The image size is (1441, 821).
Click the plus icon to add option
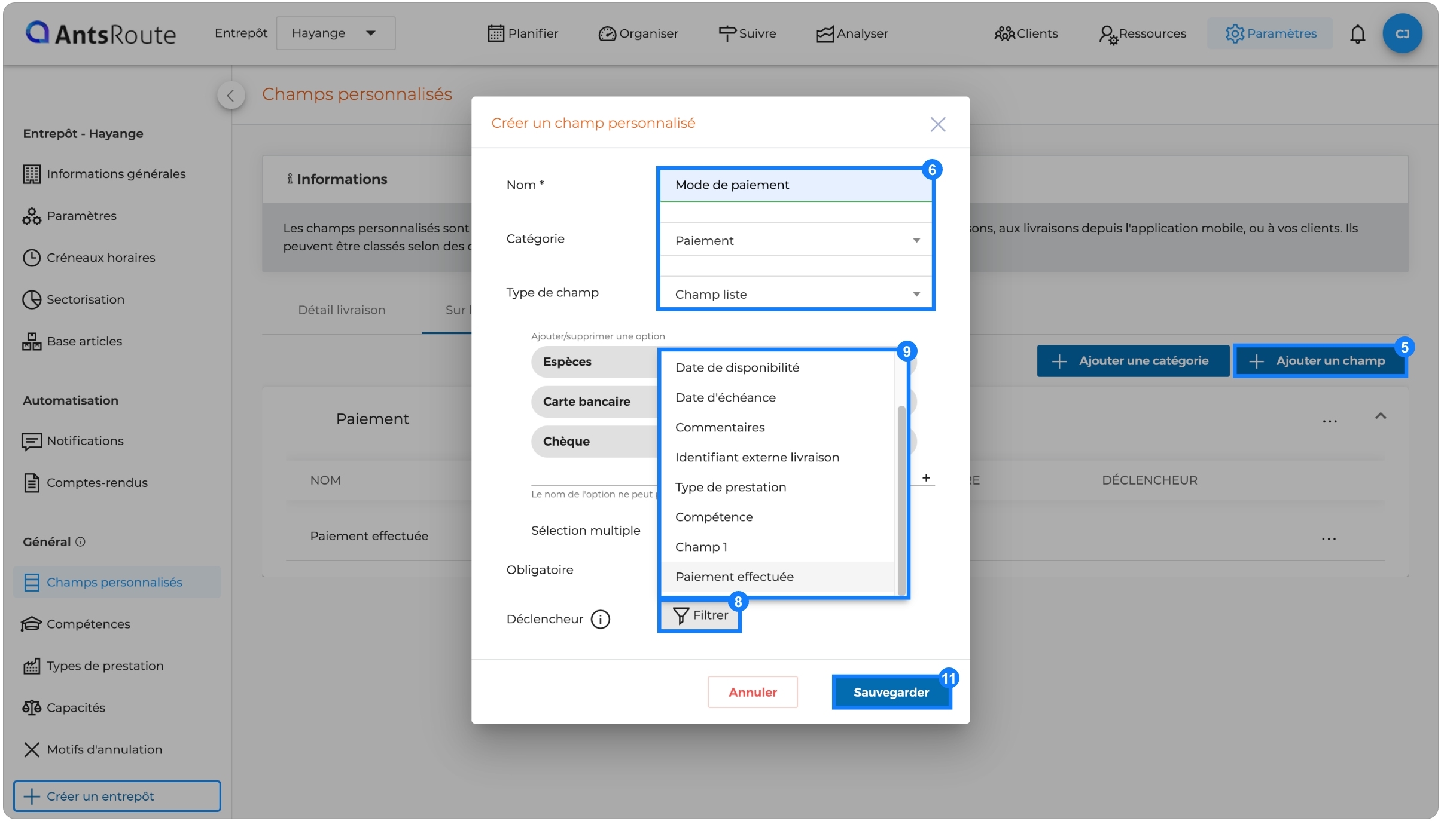click(x=926, y=478)
